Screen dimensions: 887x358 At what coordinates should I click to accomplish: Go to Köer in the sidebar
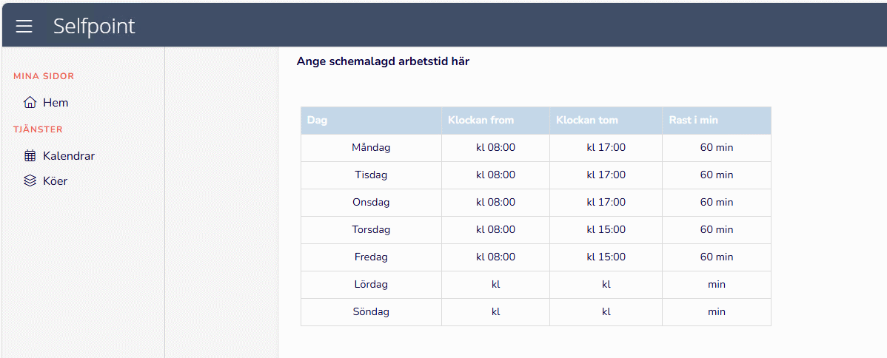click(x=56, y=180)
